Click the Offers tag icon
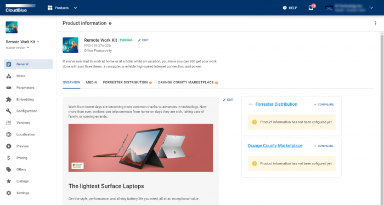Image resolution: width=384 pixels, height=205 pixels. point(9,169)
